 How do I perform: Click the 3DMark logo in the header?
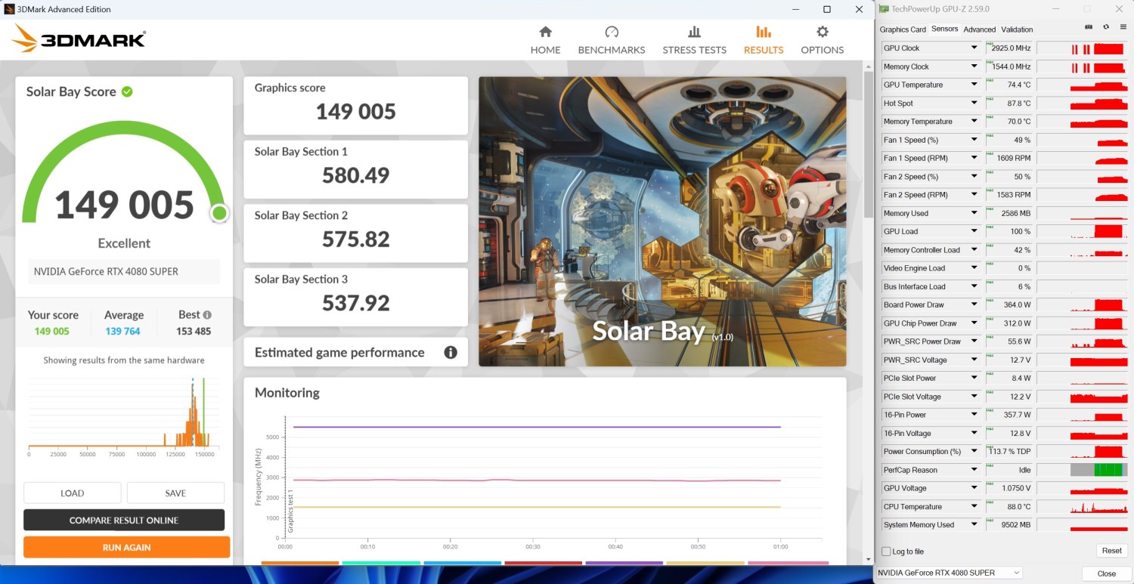[x=79, y=39]
